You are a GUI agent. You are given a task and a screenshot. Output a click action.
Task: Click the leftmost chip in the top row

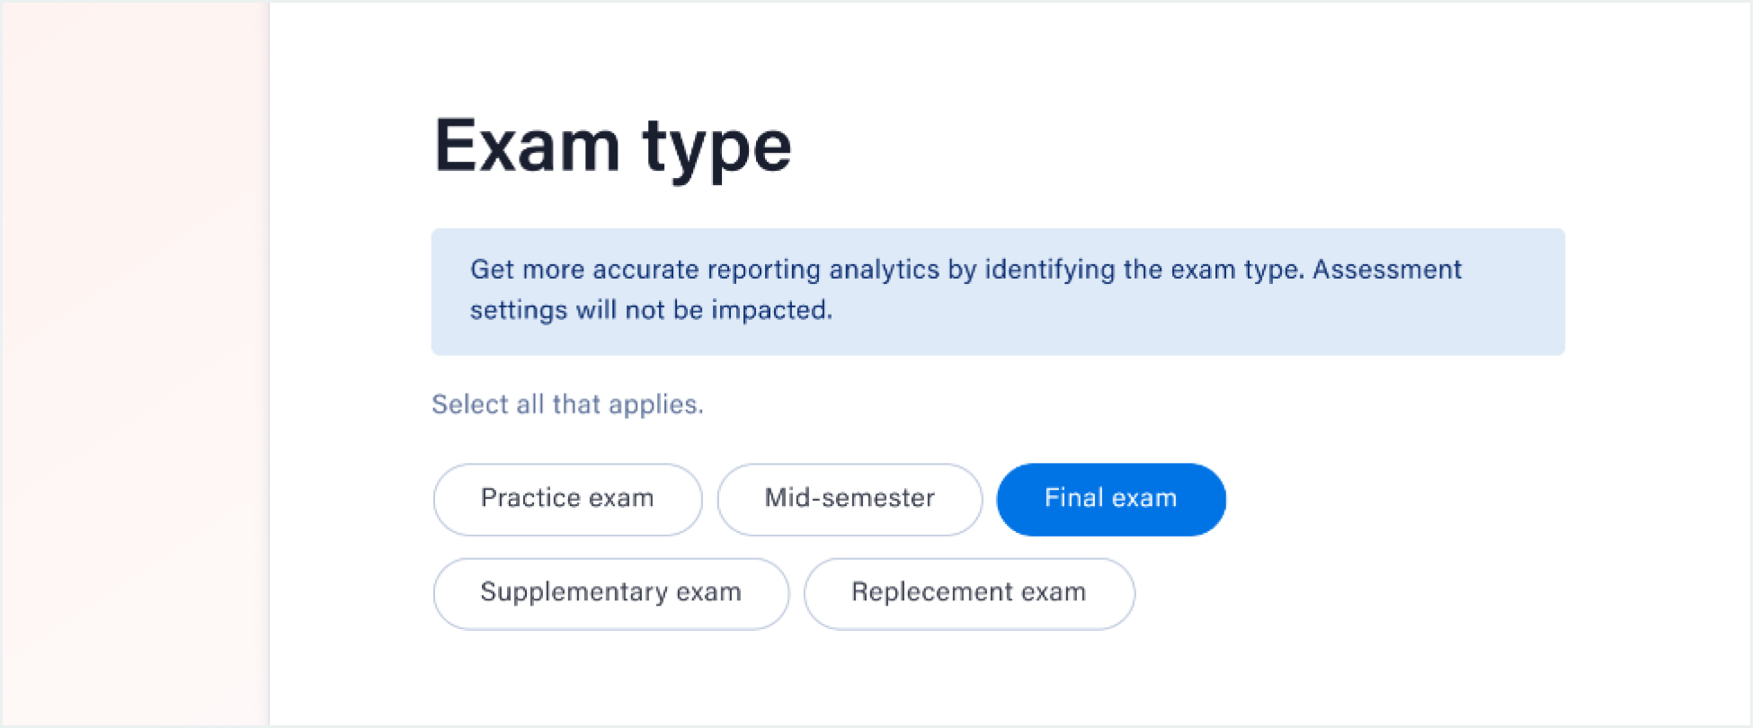pyautogui.click(x=567, y=499)
